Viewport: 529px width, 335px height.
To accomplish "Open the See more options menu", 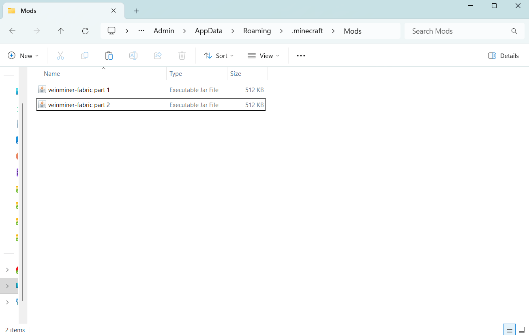I will 301,56.
